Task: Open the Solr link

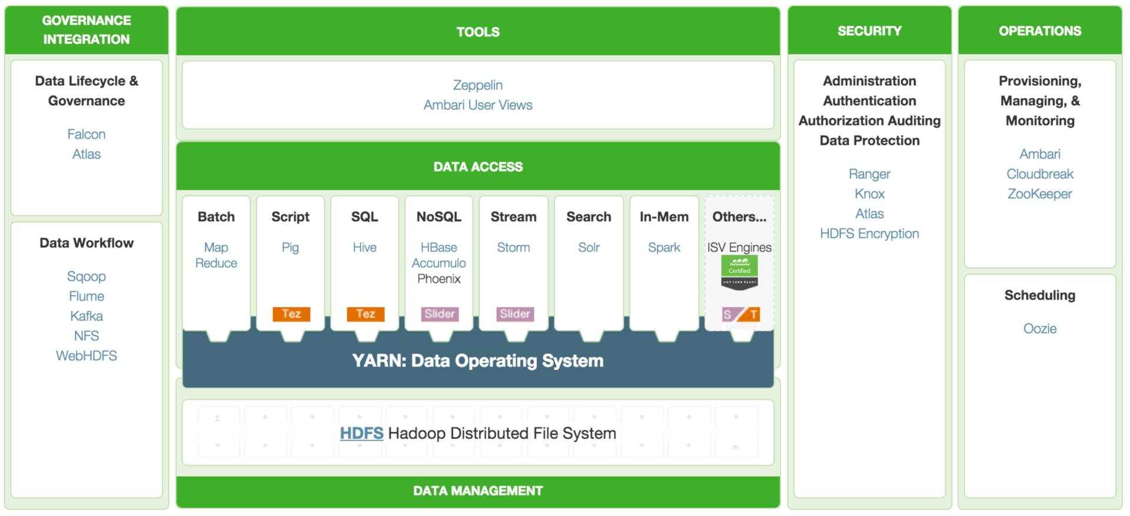Action: coord(589,248)
